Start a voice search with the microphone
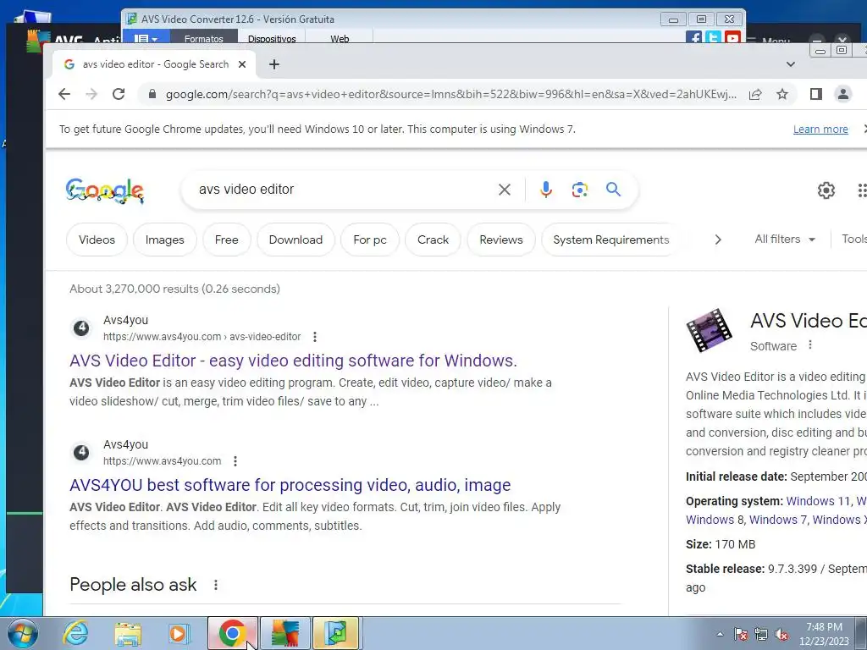 click(x=546, y=190)
